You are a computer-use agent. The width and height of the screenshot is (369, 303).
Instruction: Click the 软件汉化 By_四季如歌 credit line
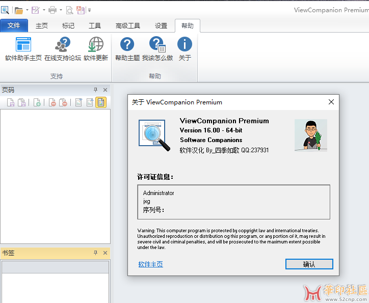pos(224,150)
